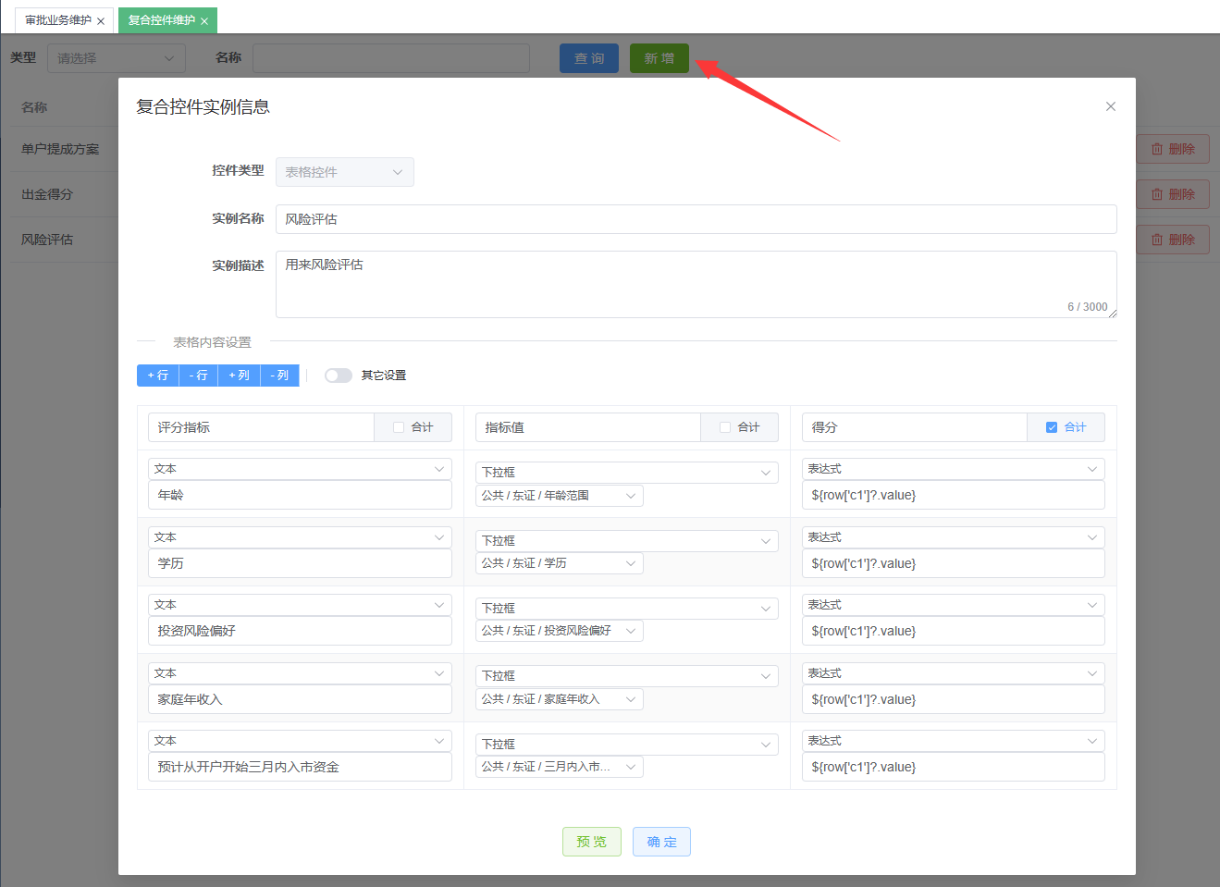Focus the 名称 search input

pos(391,58)
